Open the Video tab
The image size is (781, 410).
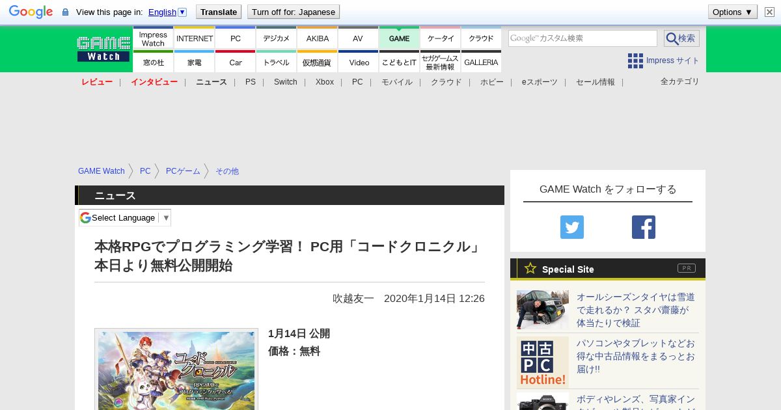point(358,61)
